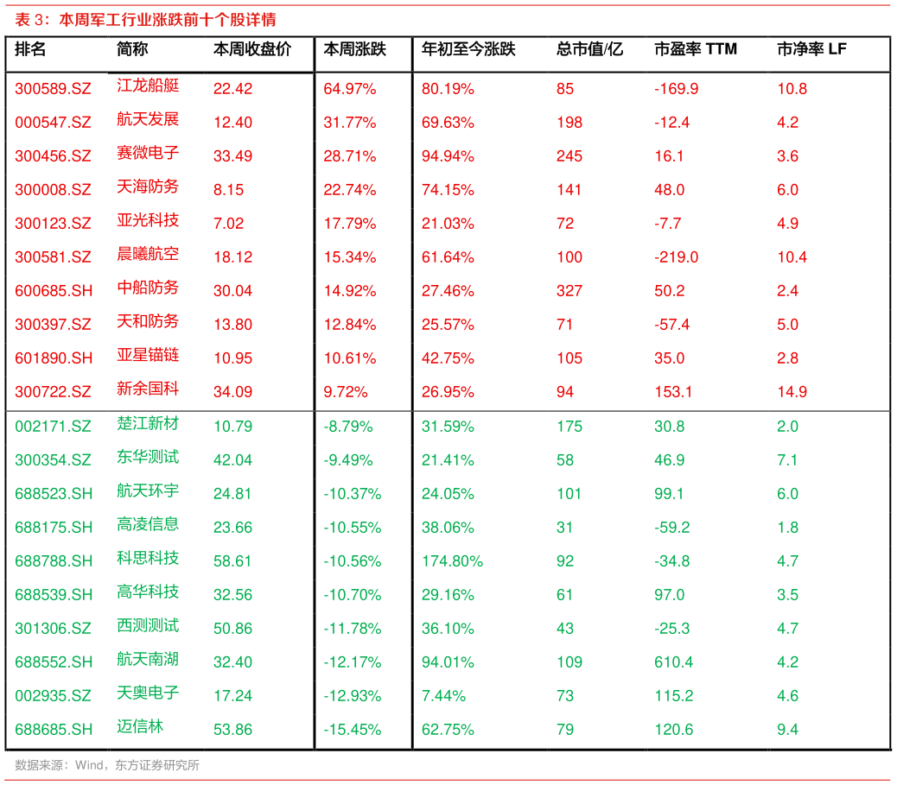The height and width of the screenshot is (785, 897).
Task: Select the 市净率 LF column header
Action: pyautogui.click(x=811, y=50)
